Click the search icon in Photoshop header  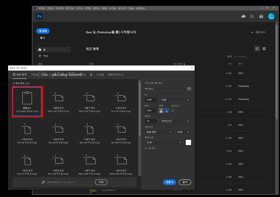pyautogui.click(x=252, y=16)
